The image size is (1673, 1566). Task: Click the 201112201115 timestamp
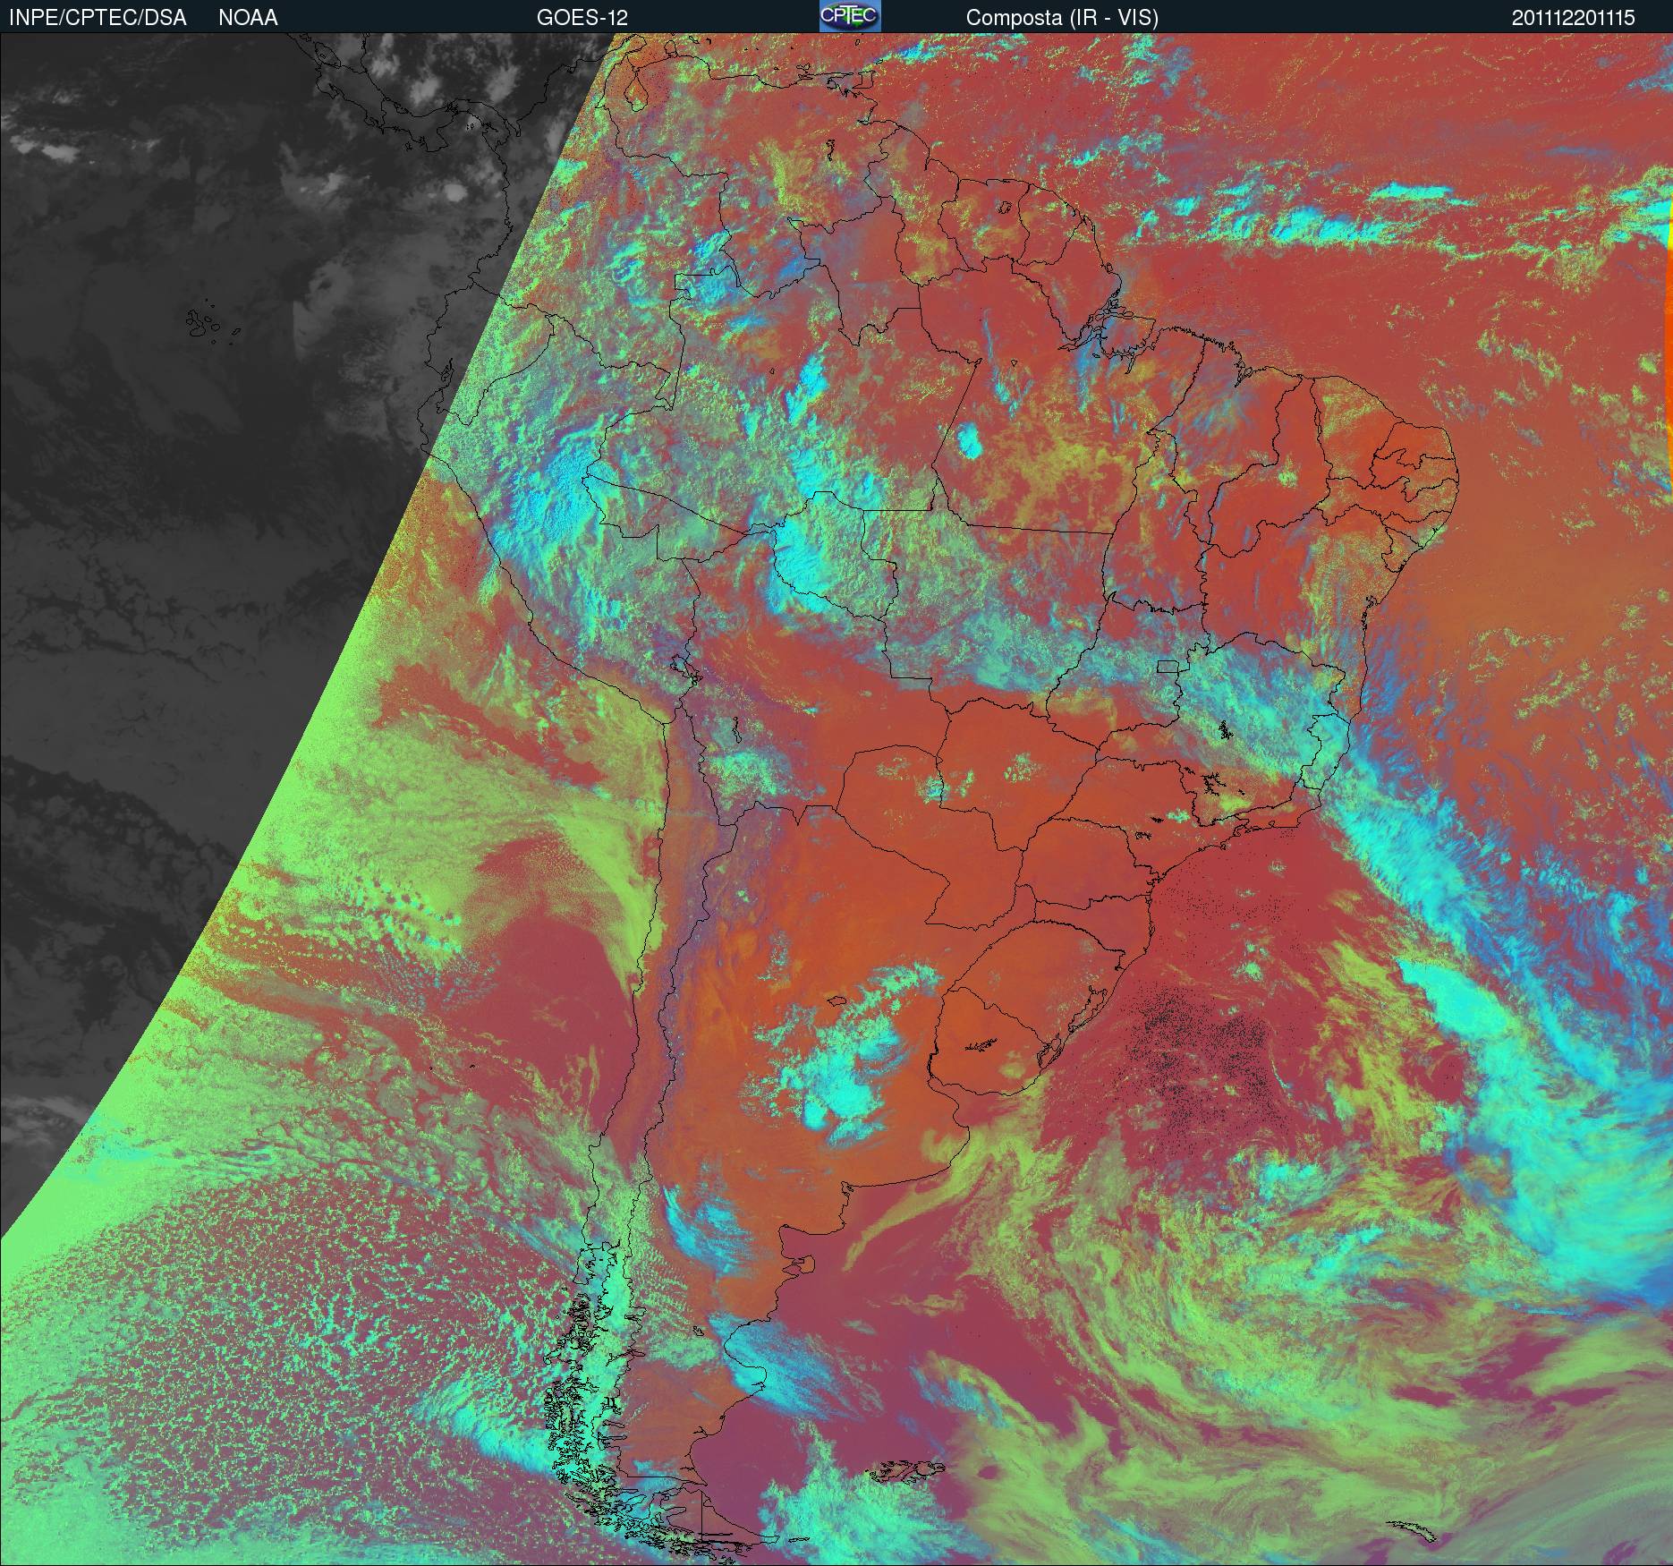point(1574,18)
